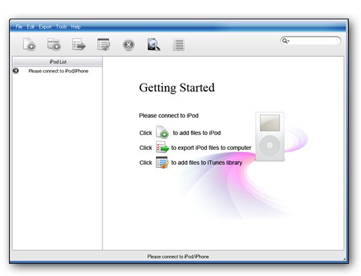Image resolution: width=361 pixels, height=276 pixels.
Task: Click the green plus add files icon in Getting Started
Action: click(162, 132)
